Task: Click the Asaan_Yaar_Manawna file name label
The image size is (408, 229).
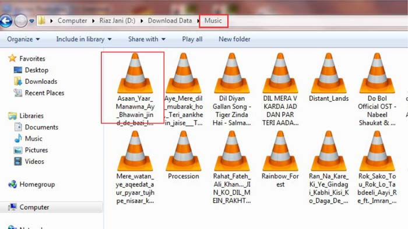Action: point(135,111)
